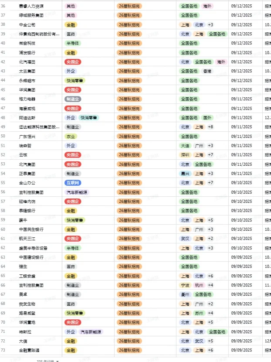Screen dimensions: 271x362
Task: Click the 华润置地 company name
Action: [27, 322]
